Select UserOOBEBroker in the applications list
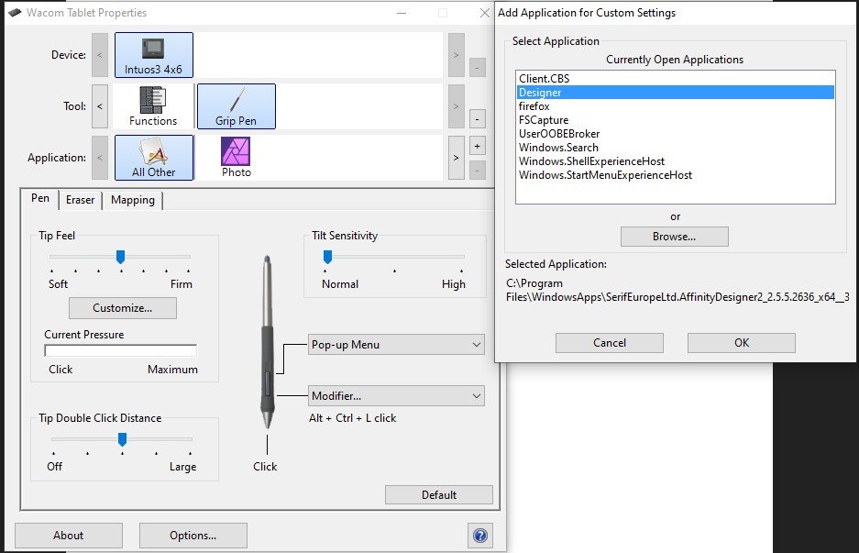859x553 pixels. (x=675, y=134)
